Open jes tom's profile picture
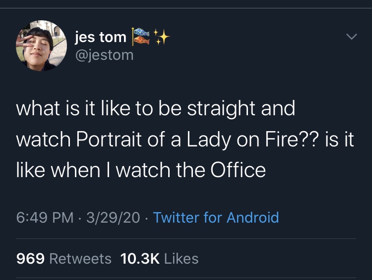Screen dimensions: 372x280 pos(42,46)
